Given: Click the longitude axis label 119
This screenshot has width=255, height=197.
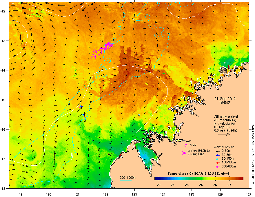Looking at the screenshot, I should pos(20,194).
